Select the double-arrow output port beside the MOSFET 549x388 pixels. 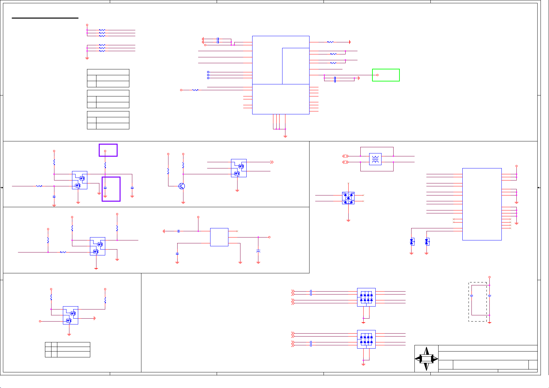pyautogui.click(x=272, y=162)
